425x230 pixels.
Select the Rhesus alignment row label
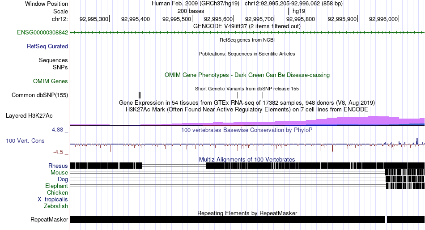pos(58,166)
